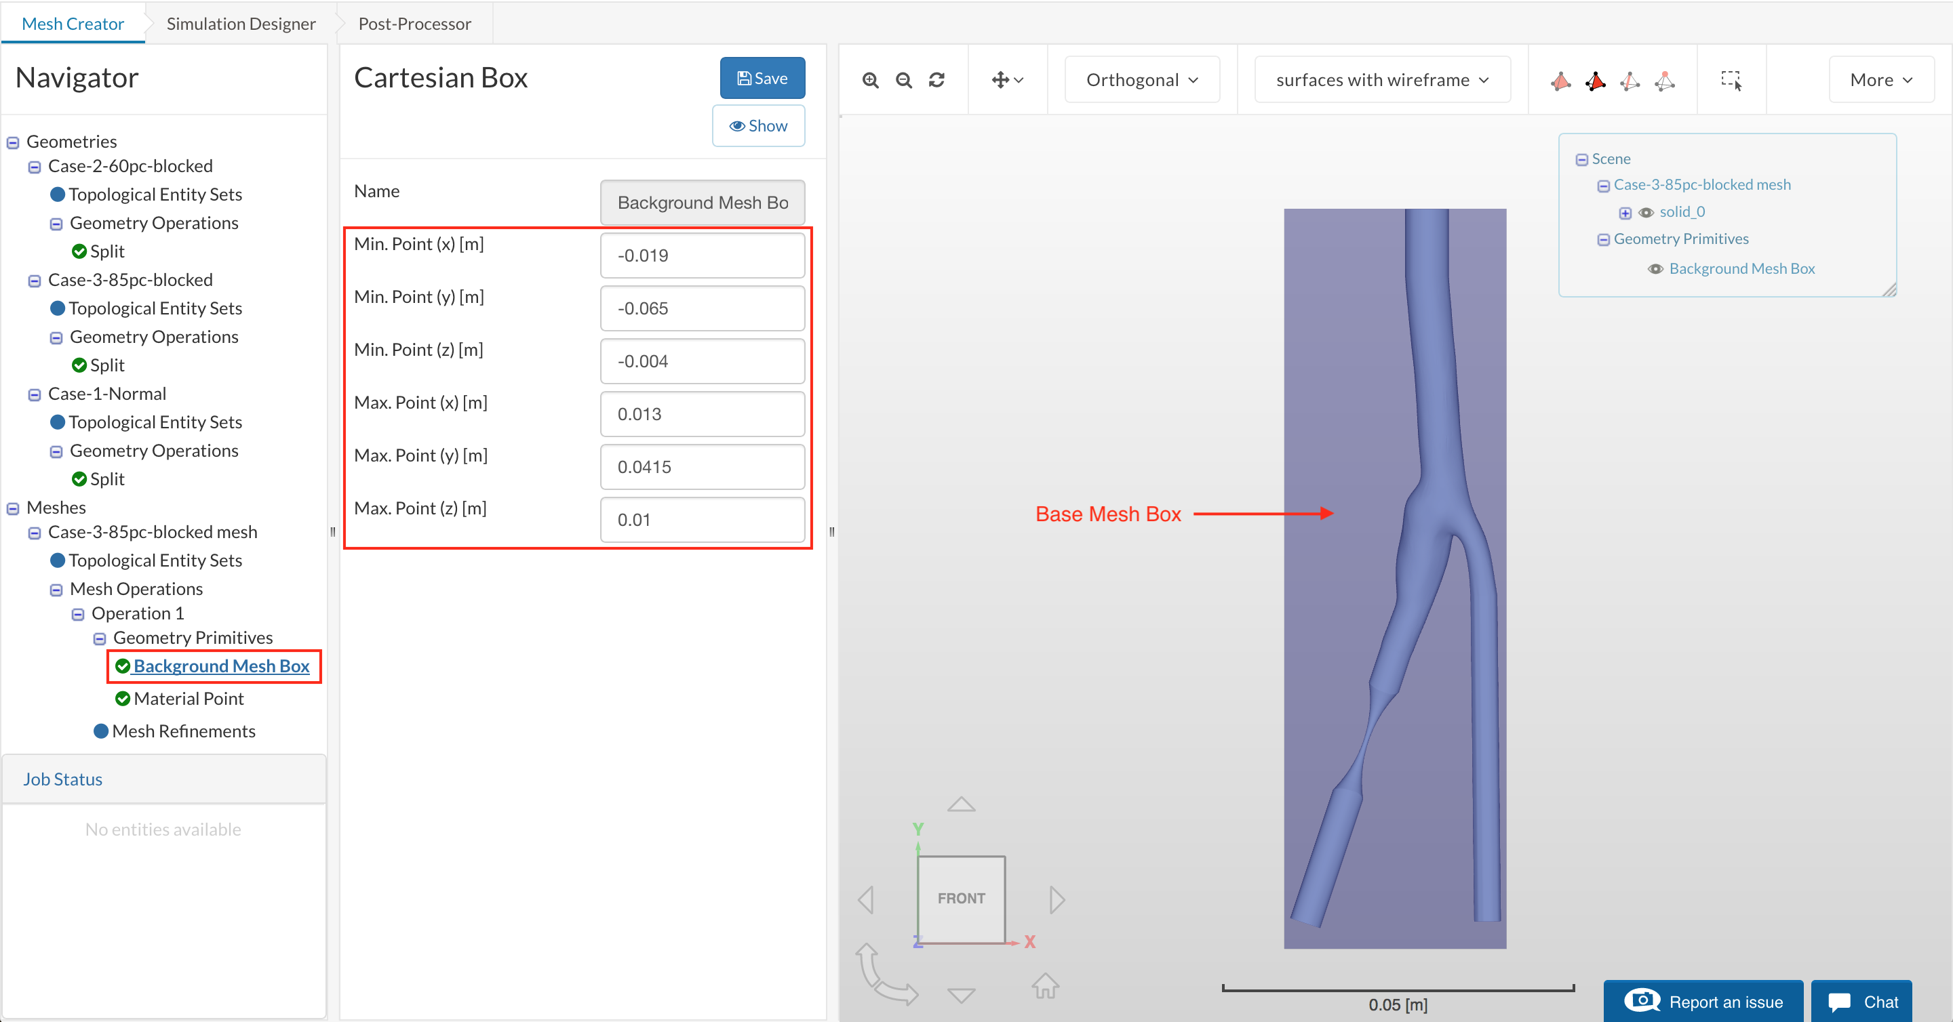
Task: Click the refresh view icon
Action: coord(937,80)
